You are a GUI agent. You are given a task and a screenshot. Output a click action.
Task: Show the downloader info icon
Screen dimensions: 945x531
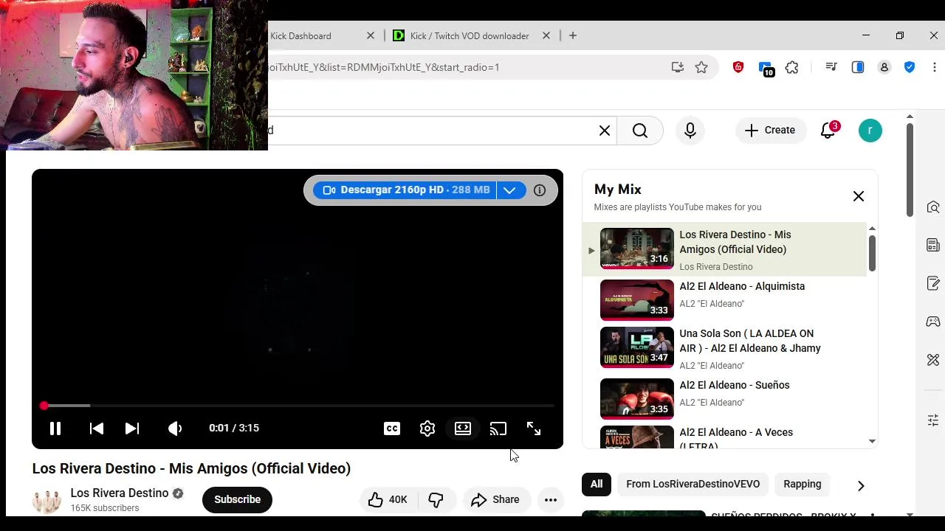(x=540, y=190)
